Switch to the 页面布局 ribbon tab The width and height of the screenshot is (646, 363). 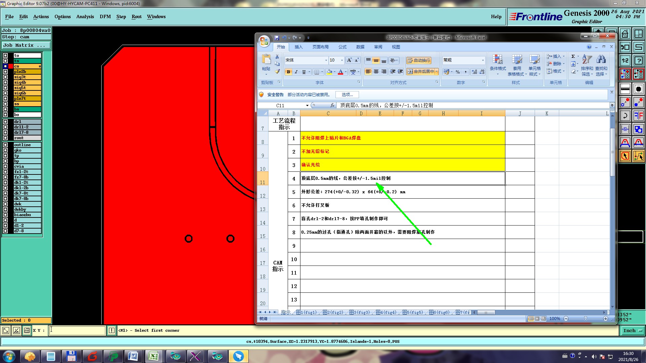(320, 47)
